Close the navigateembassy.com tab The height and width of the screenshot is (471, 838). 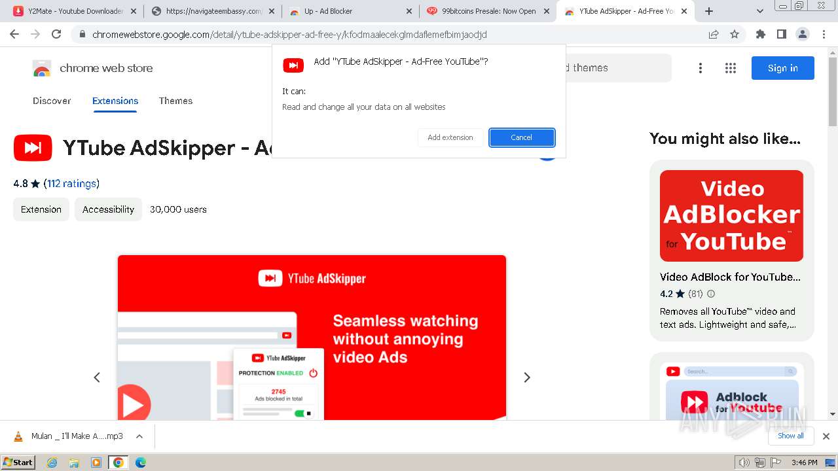click(270, 11)
